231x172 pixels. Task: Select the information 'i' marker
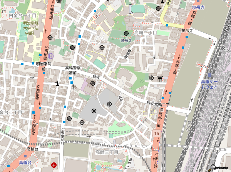[57, 83]
